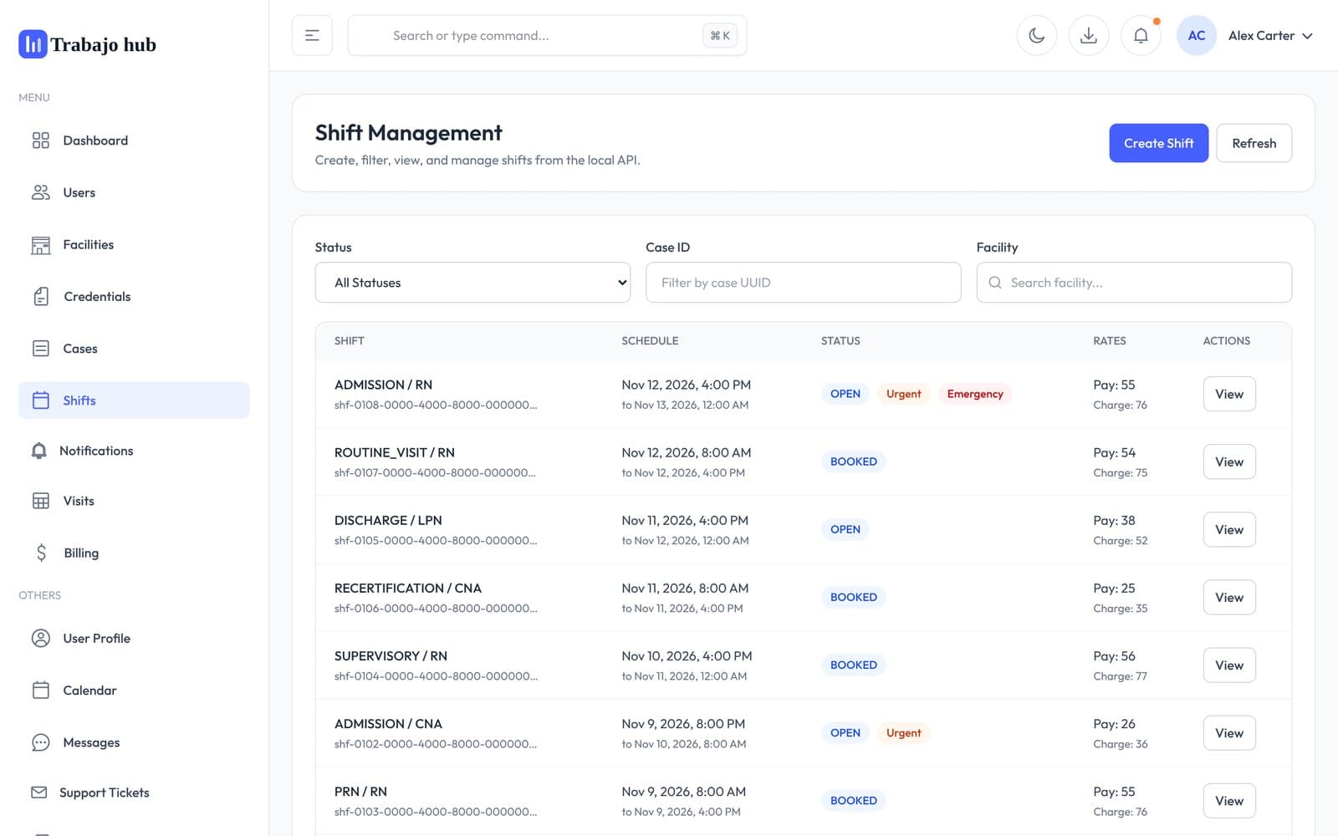Click the Shifts calendar icon
This screenshot has width=1338, height=836.
(40, 400)
